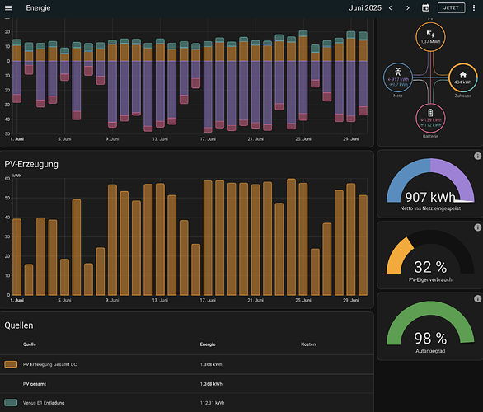Select the PV gesamt row
This screenshot has height=412, width=483.
(186, 384)
